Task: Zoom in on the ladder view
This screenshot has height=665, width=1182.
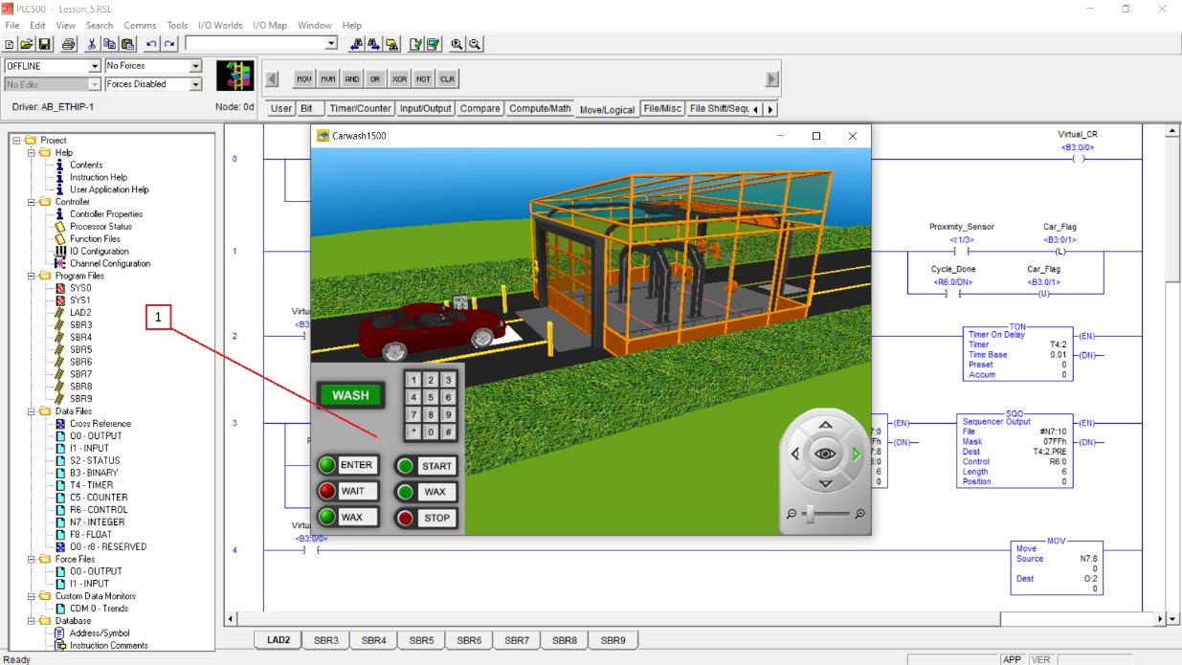Action: click(457, 44)
